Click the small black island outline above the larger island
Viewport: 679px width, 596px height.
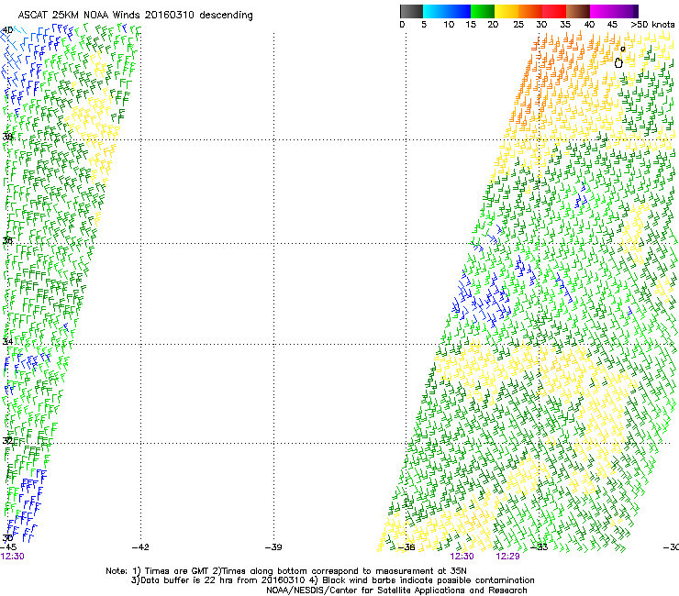point(623,49)
